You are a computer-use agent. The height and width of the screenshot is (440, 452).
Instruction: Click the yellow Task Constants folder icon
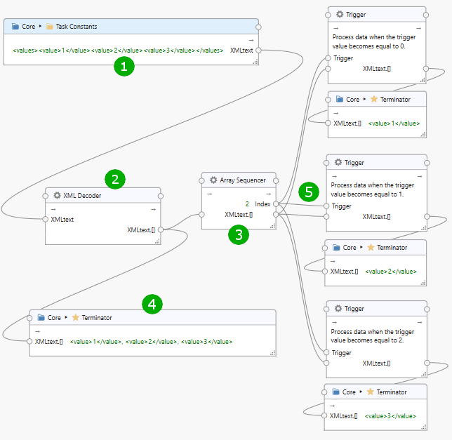click(49, 27)
